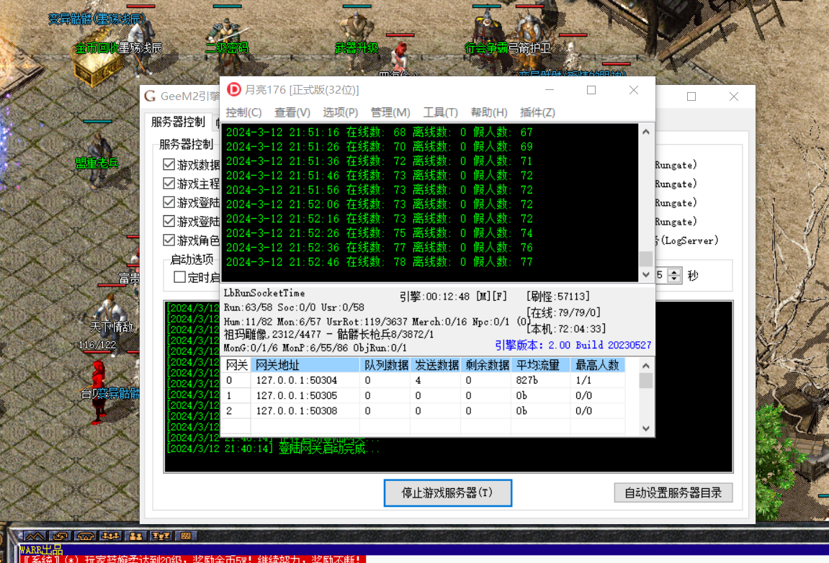Click the 盟重老兵 NPC character
Viewport: 829px width, 563px height.
pos(99,158)
